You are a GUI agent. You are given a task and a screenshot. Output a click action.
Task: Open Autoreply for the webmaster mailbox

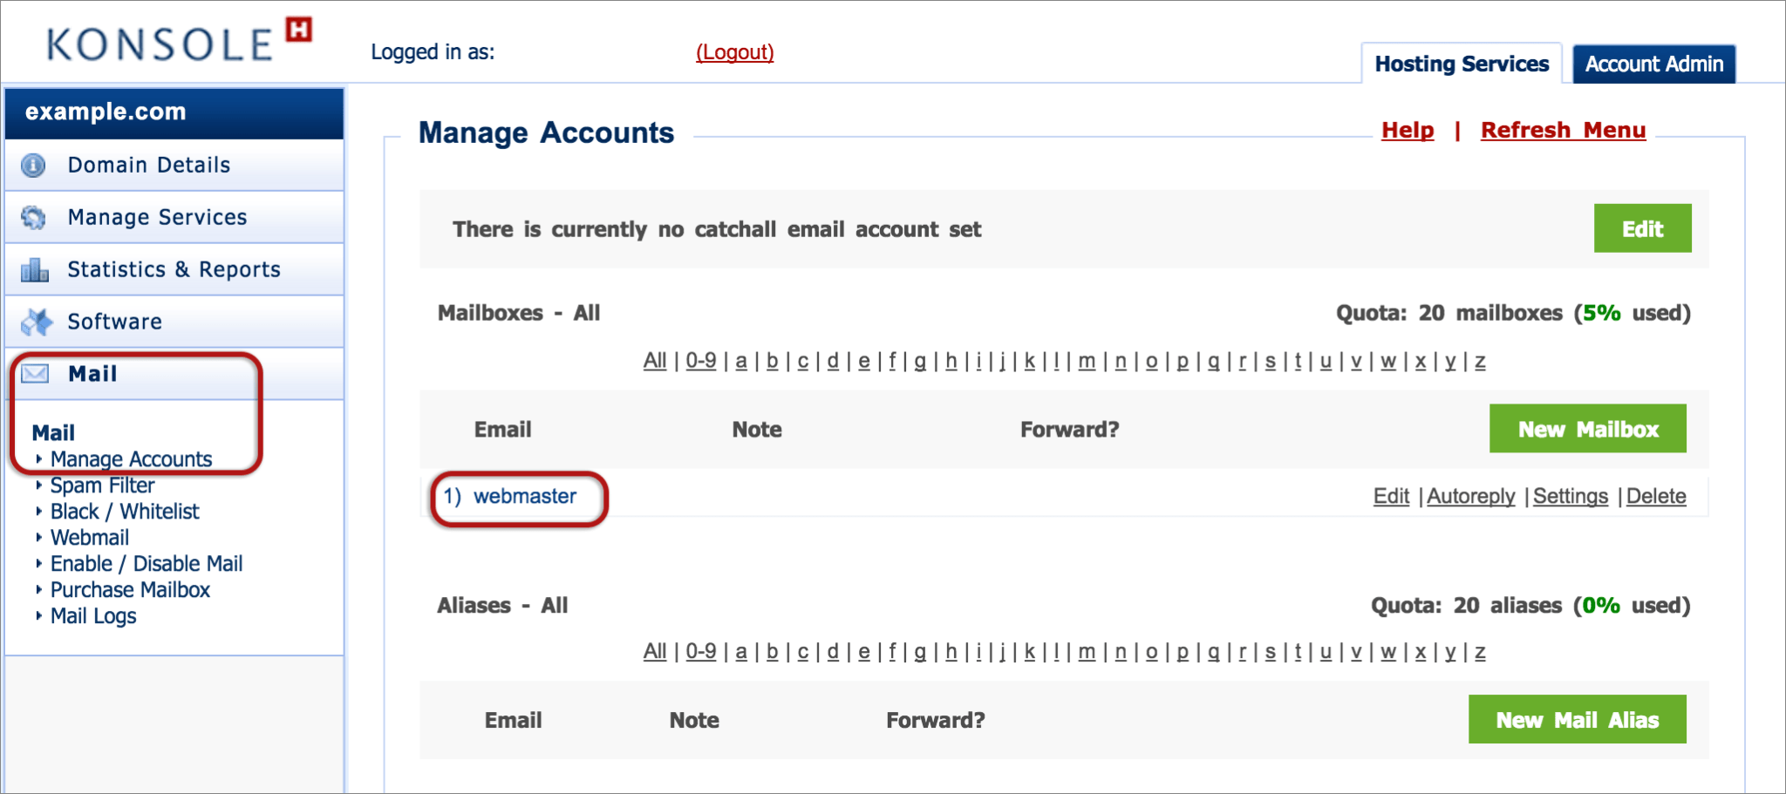pyautogui.click(x=1469, y=496)
